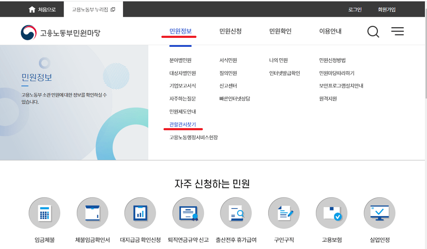
Task: Open 대지급금 확인신청 via its chart icon
Action: click(x=140, y=213)
